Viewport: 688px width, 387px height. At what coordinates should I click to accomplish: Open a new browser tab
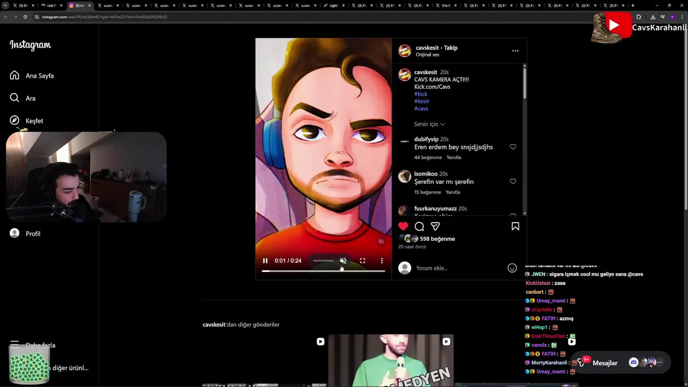[x=633, y=5]
